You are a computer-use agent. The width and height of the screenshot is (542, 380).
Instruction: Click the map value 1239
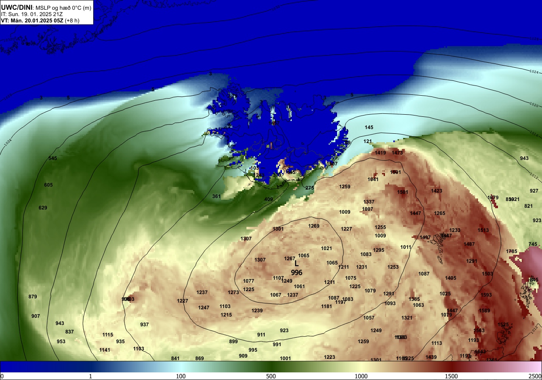(x=257, y=311)
